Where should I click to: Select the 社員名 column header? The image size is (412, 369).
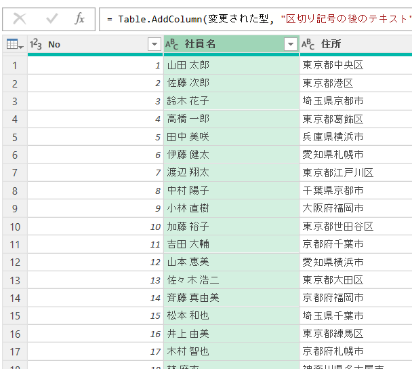click(224, 44)
